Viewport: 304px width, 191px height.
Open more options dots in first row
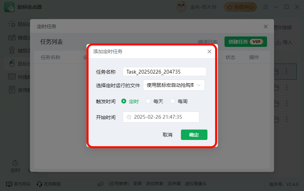(x=286, y=72)
